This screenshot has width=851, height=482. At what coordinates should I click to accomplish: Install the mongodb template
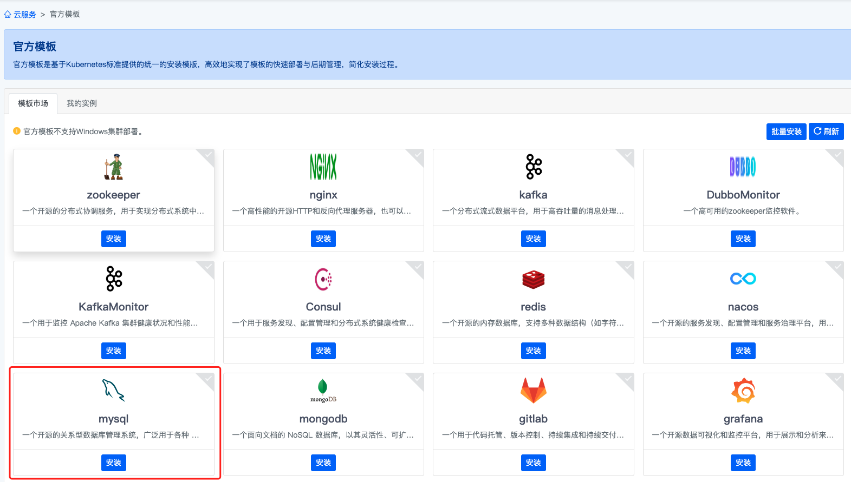coord(323,463)
